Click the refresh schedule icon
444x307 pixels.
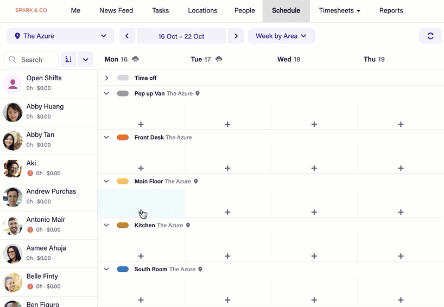click(430, 36)
